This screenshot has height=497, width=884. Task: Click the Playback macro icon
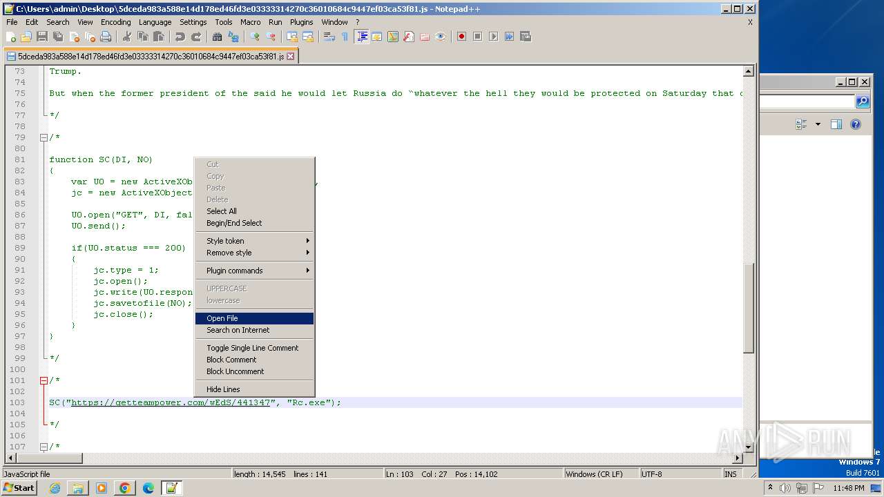493,37
